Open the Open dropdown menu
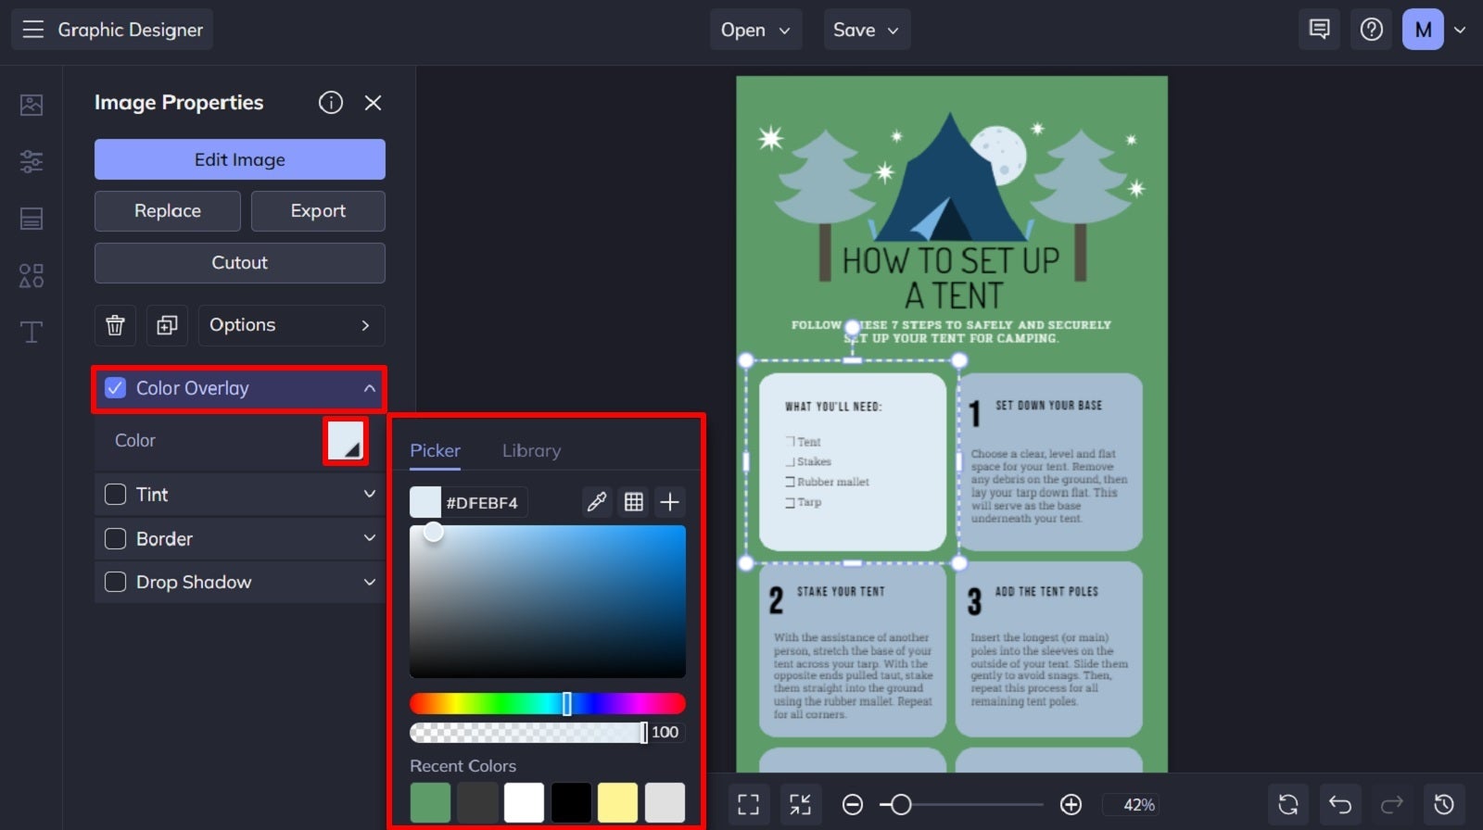 pyautogui.click(x=755, y=30)
